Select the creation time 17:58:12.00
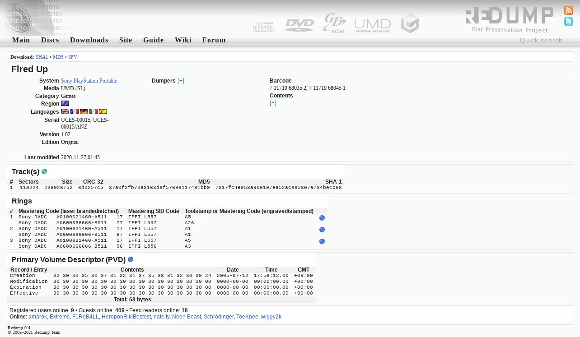 tap(271, 276)
